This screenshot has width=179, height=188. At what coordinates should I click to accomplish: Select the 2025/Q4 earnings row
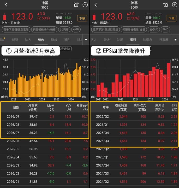(134, 133)
